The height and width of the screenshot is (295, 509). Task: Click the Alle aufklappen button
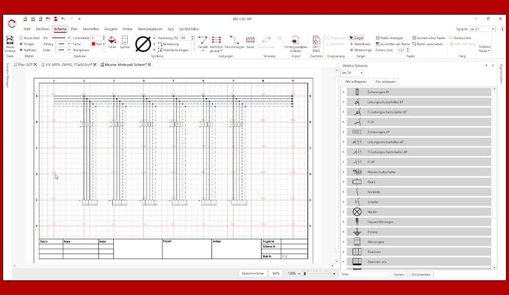[x=356, y=82]
